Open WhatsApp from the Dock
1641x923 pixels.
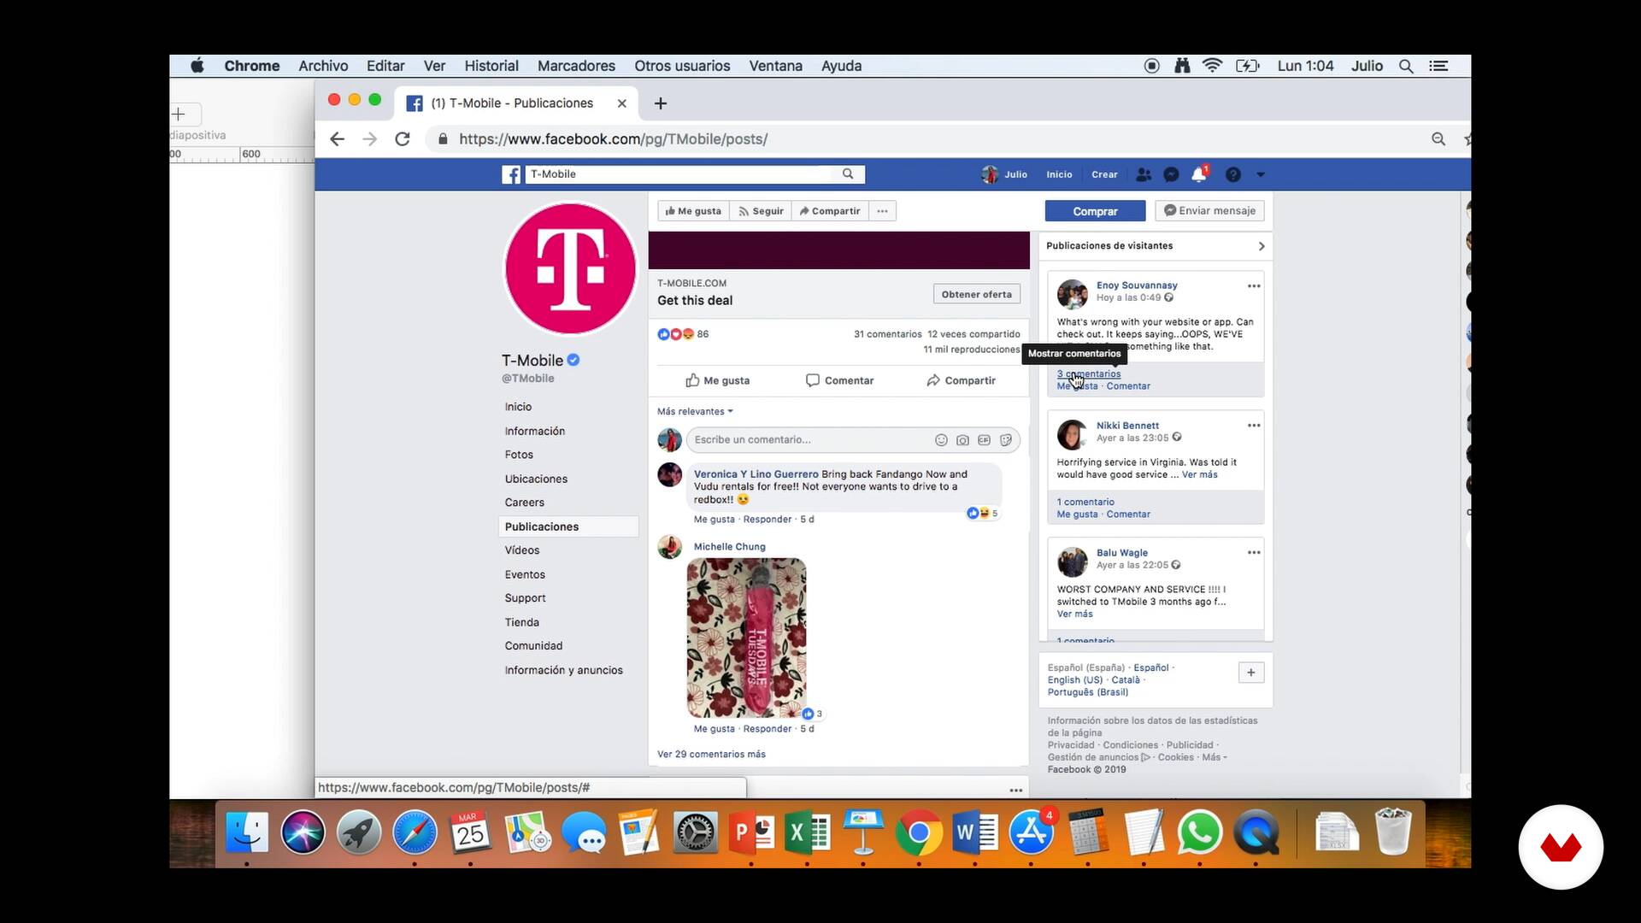click(1199, 832)
